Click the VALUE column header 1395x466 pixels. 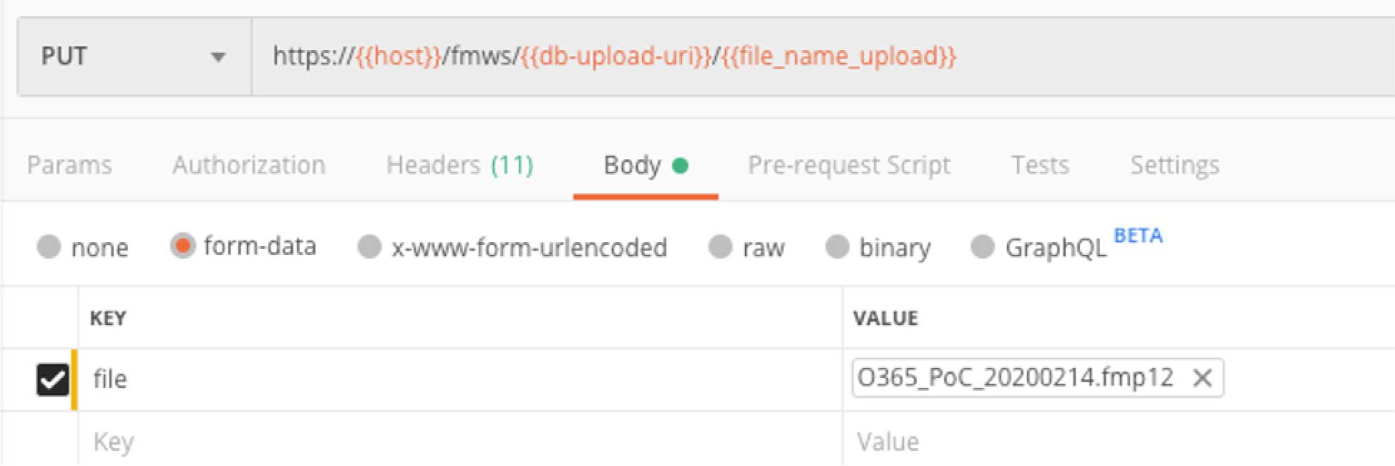(885, 318)
